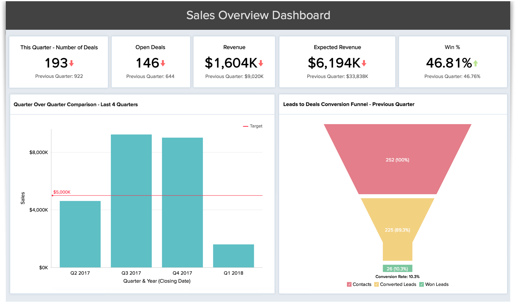Click green up arrow beside 46.81% win rate
Image resolution: width=516 pixels, height=302 pixels.
pos(476,63)
